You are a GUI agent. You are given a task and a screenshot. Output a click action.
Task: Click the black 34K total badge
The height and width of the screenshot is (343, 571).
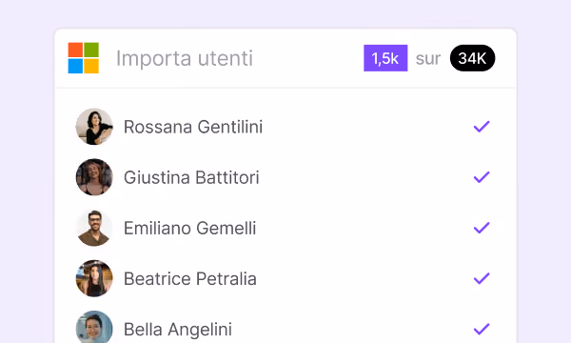pos(472,58)
